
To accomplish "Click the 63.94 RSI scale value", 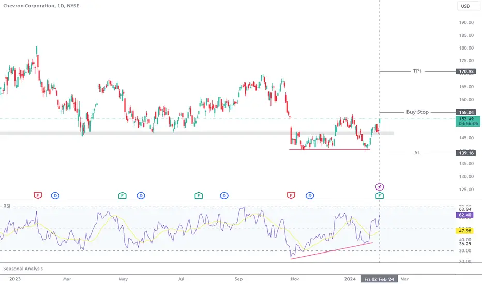I will 465,210.
